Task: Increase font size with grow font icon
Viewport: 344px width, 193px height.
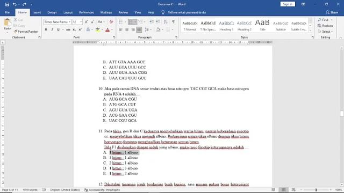Action: coord(87,22)
